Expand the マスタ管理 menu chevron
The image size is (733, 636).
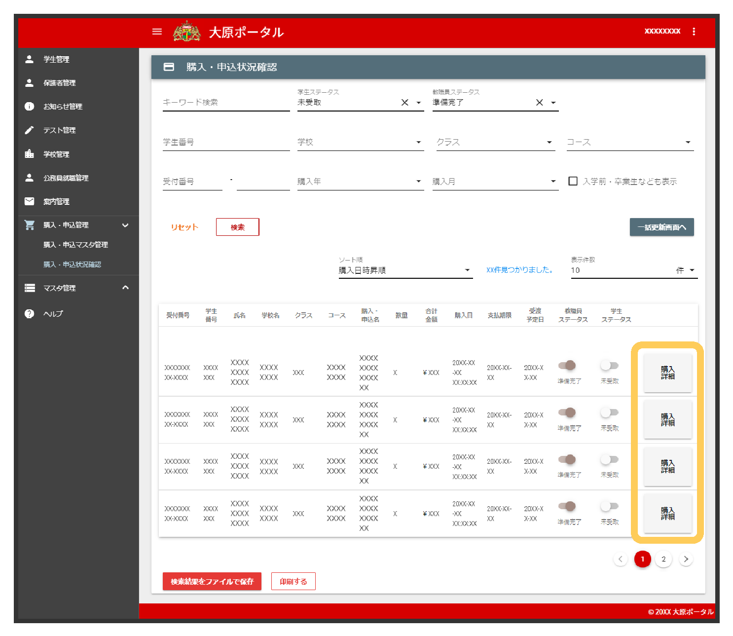point(125,288)
